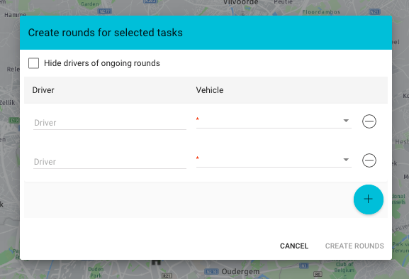The height and width of the screenshot is (279, 409).
Task: Click the R21 road marker on the map
Action: click(167, 275)
